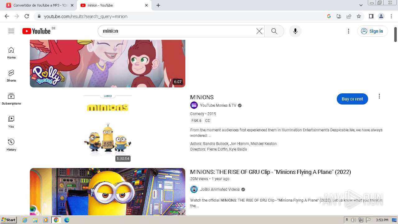Viewport: 398px width, 224px height.
Task: Click the Buy or rent button
Action: pos(352,99)
